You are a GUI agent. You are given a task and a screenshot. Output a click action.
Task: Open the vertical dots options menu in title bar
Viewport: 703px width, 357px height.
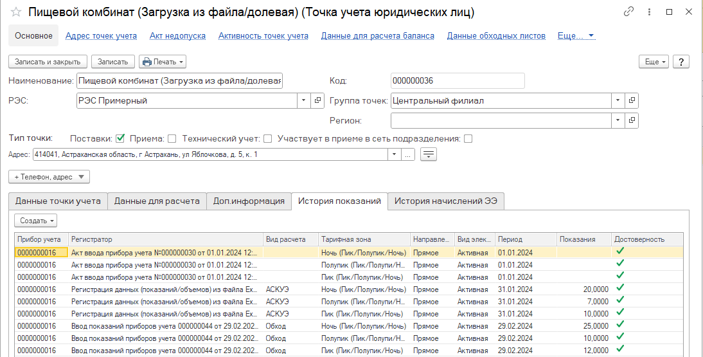[x=648, y=12]
